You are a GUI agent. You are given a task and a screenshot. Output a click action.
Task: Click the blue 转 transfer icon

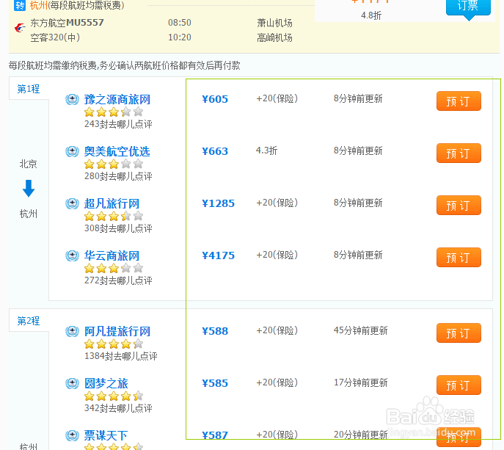point(20,5)
